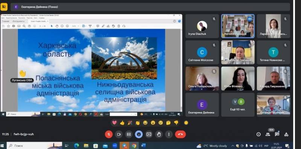Zoom in the PDF with plus icon

coord(67,26)
